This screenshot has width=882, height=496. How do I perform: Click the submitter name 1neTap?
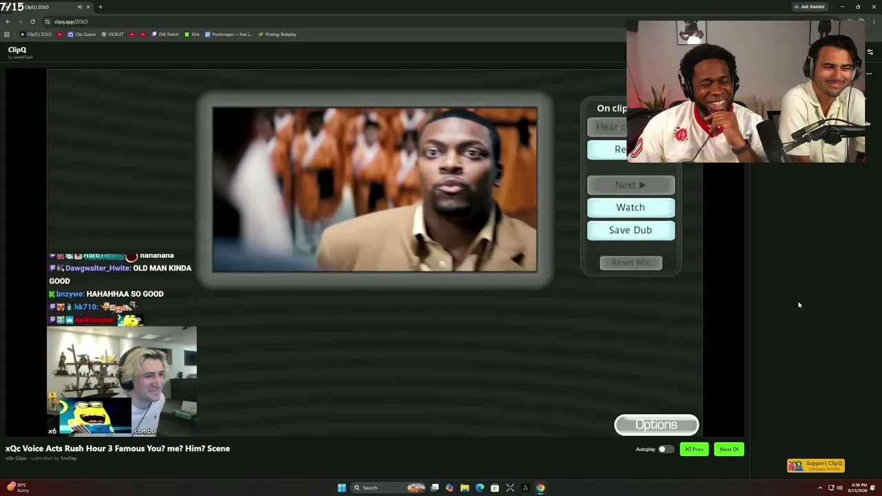click(x=68, y=458)
